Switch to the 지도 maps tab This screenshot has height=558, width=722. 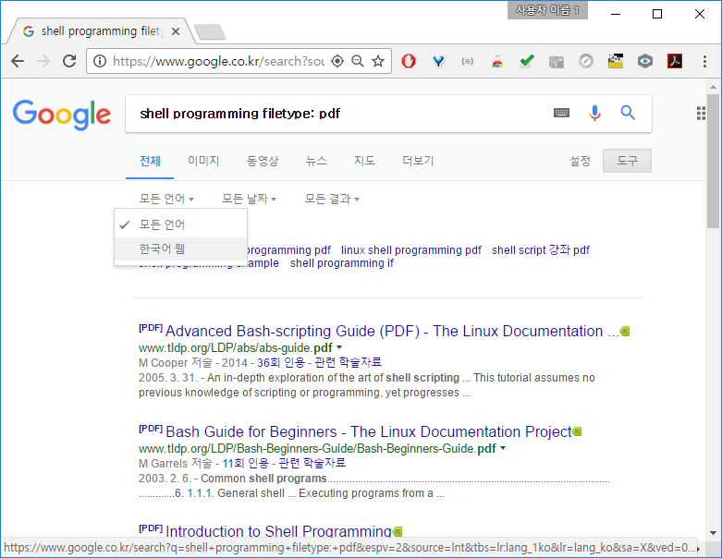pos(364,161)
